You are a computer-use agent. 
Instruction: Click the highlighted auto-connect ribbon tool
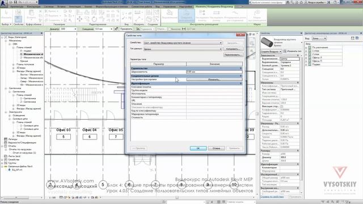[187, 15]
